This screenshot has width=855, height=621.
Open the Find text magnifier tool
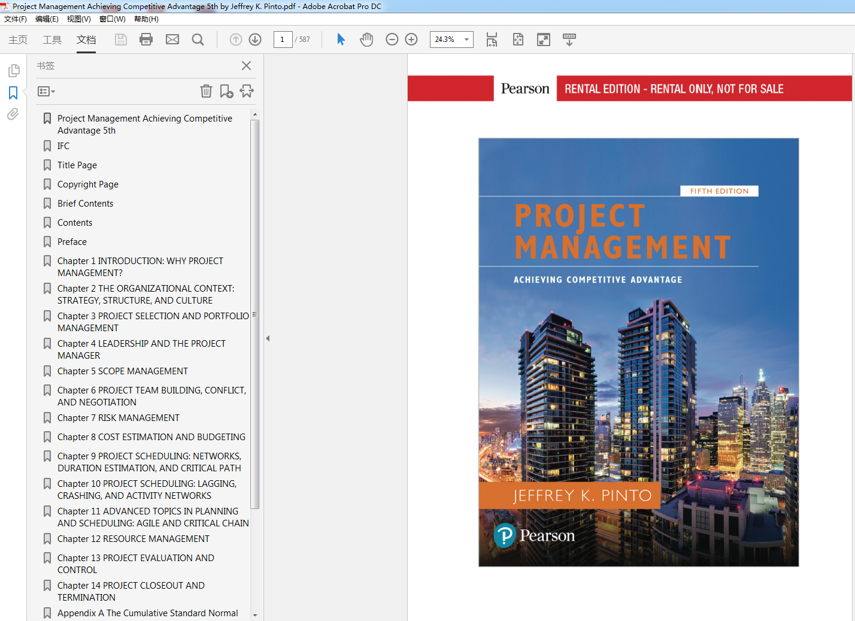[198, 40]
